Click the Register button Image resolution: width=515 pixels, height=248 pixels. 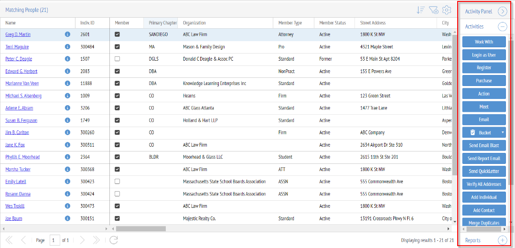(x=484, y=68)
